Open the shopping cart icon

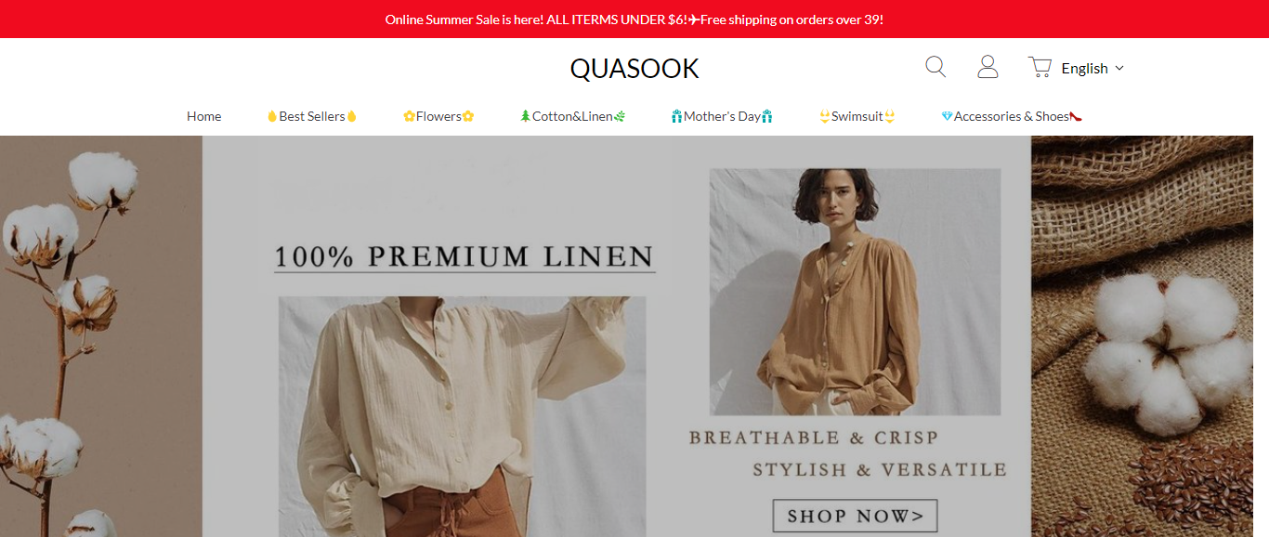point(1040,67)
